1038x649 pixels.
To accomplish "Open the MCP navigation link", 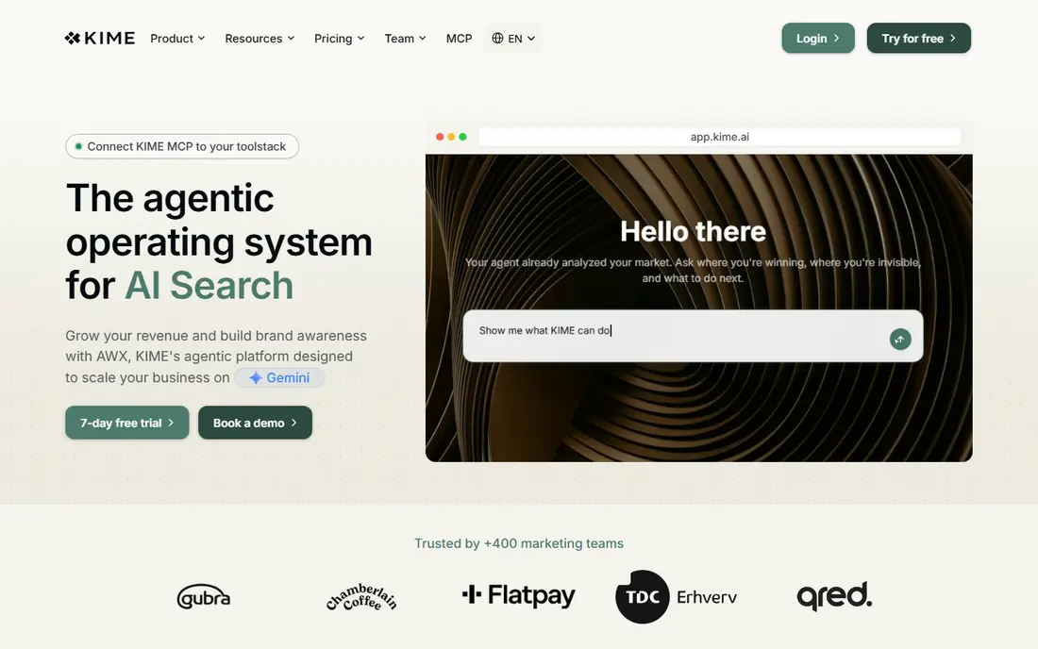I will pos(459,39).
